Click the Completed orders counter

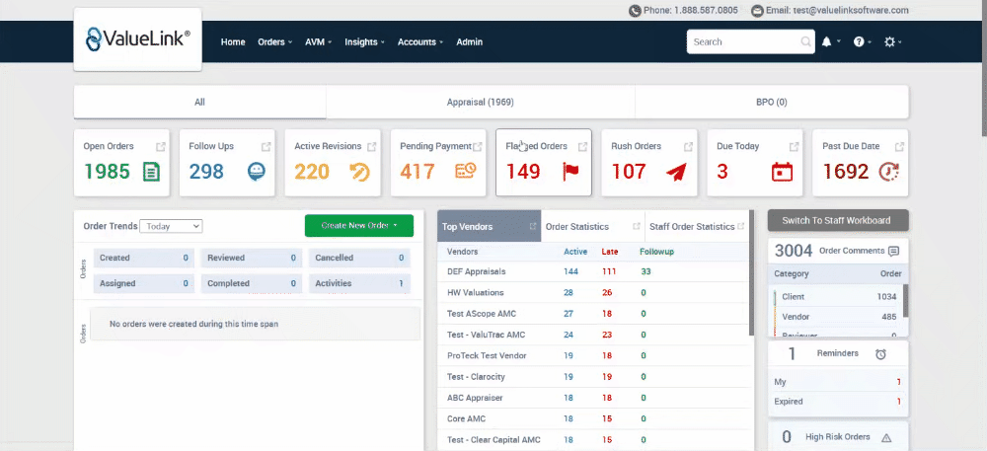tap(252, 283)
